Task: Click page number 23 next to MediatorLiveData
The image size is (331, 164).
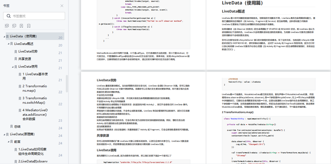Action: tap(60, 120)
